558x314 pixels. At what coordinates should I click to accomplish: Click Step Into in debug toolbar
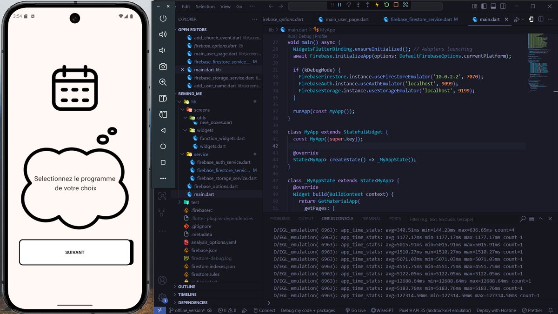tap(358, 5)
